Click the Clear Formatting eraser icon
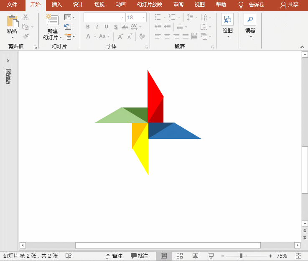The width and height of the screenshot is (308, 261). (x=142, y=36)
